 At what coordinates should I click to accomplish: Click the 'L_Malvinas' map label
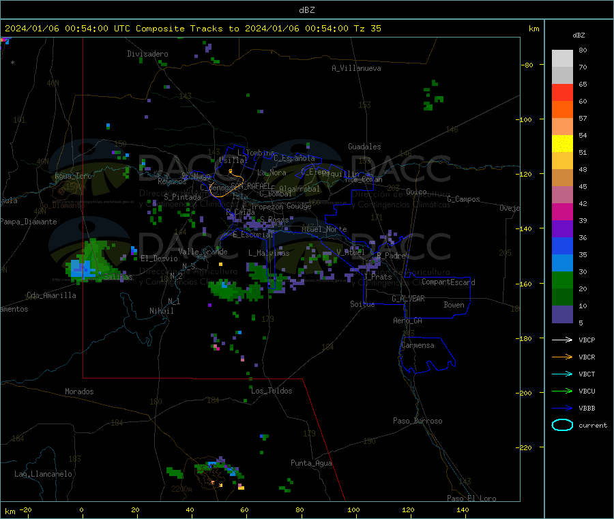269,253
